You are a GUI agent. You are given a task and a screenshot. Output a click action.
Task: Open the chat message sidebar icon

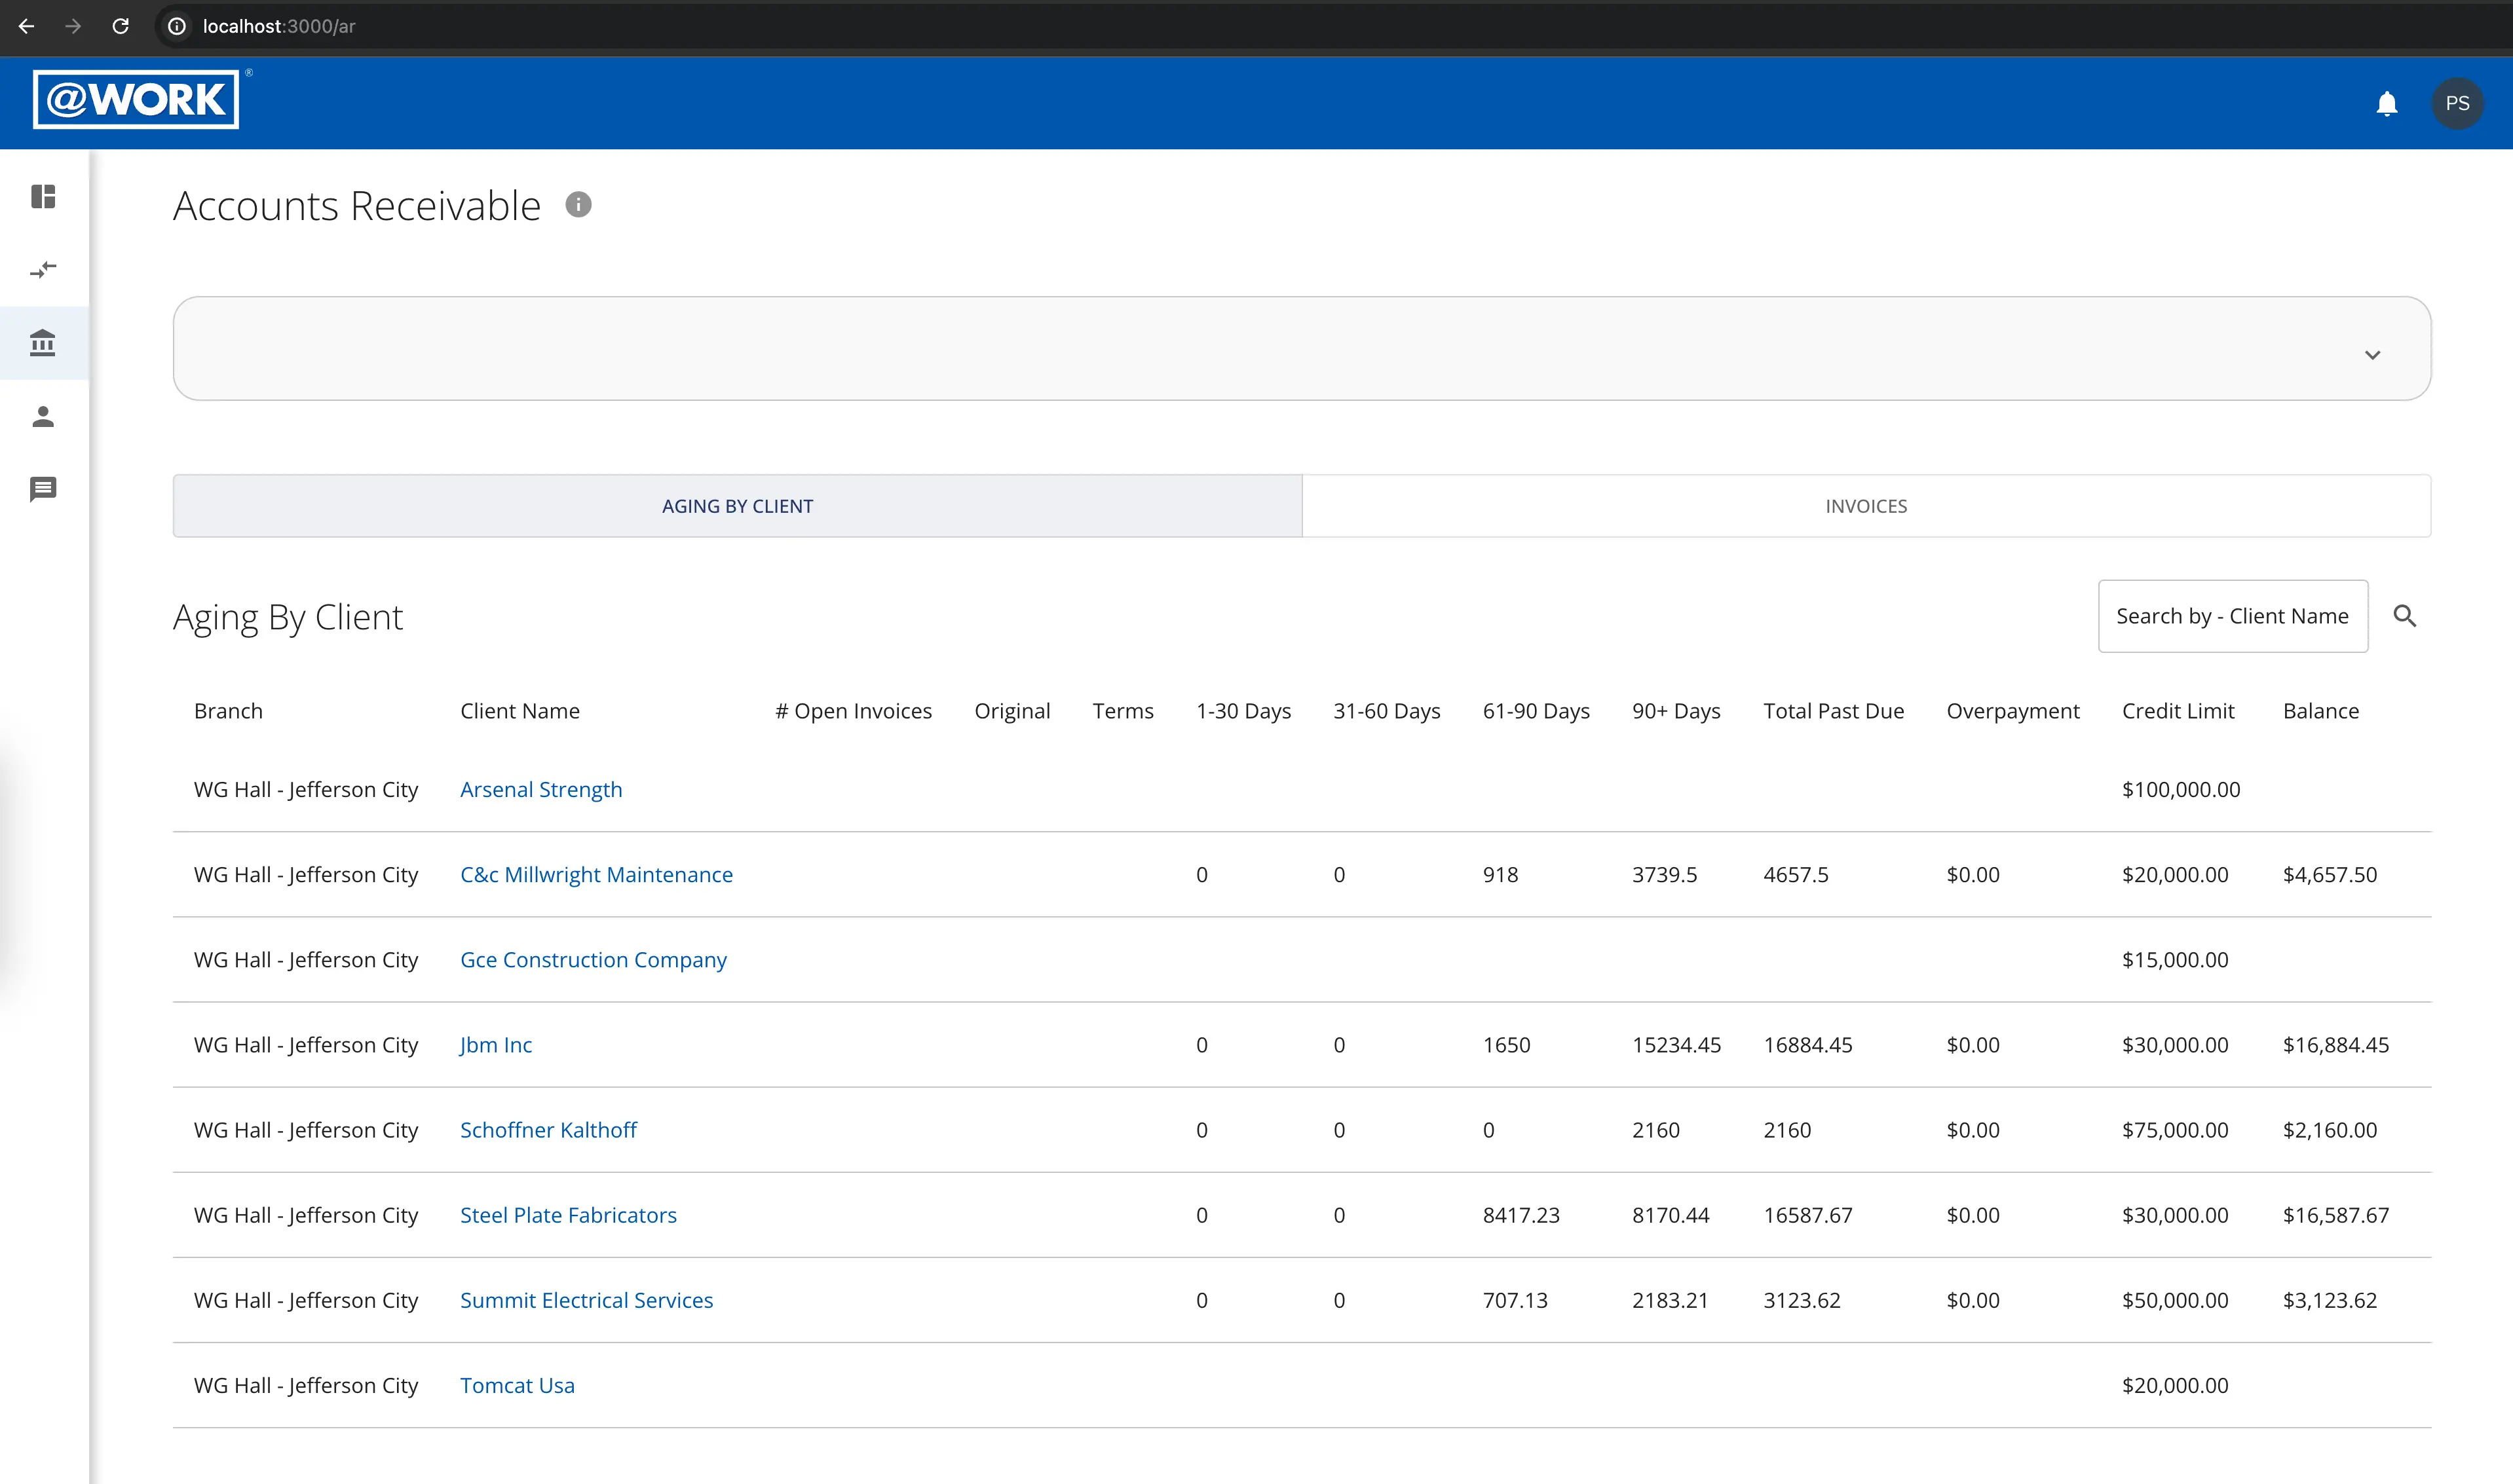(43, 489)
